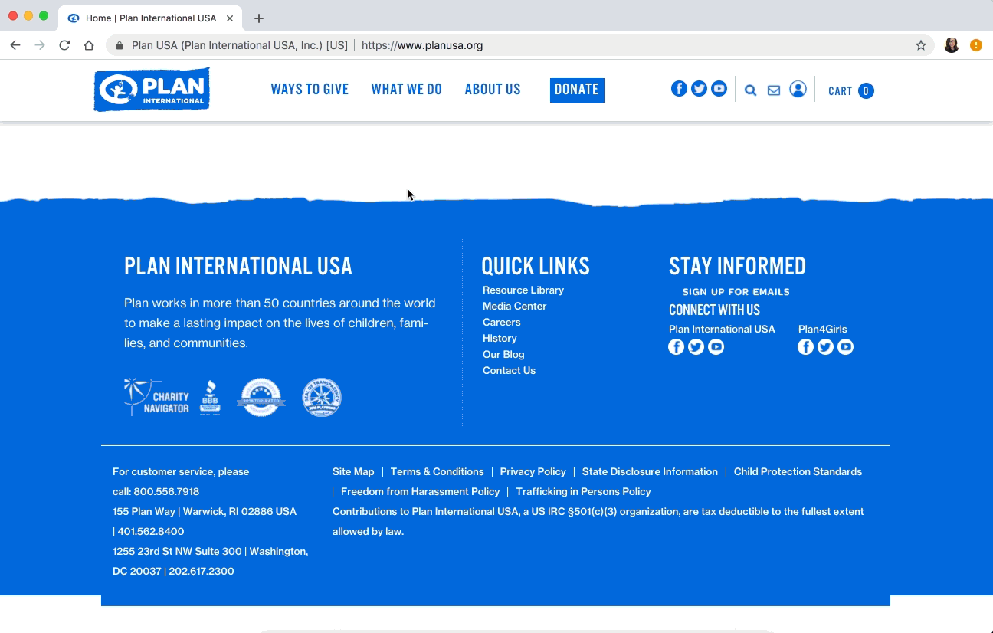
Task: Open a new browser tab
Action: tap(259, 18)
